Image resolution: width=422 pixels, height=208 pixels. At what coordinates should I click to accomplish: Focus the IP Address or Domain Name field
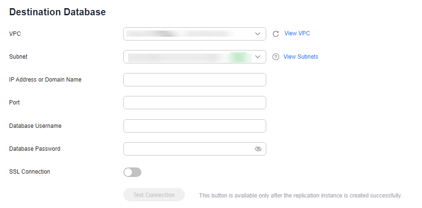pos(195,80)
